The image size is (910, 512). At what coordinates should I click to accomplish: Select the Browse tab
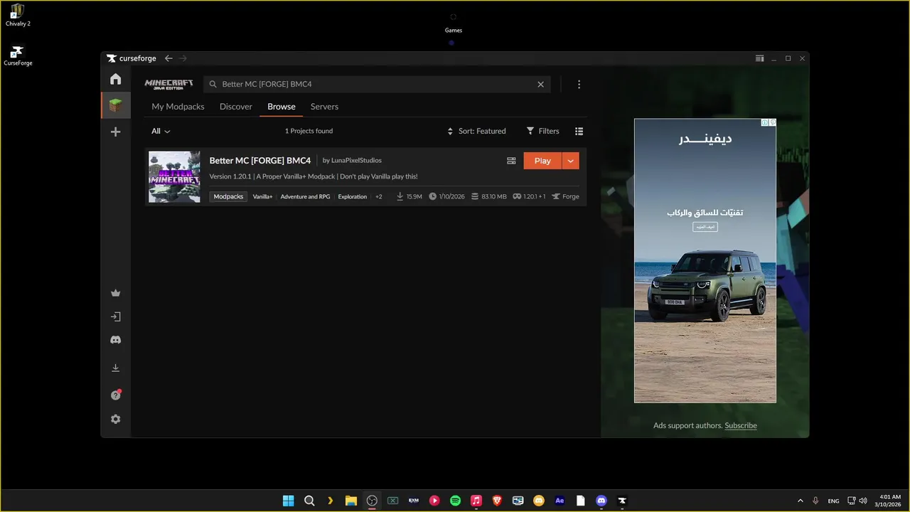click(x=282, y=107)
